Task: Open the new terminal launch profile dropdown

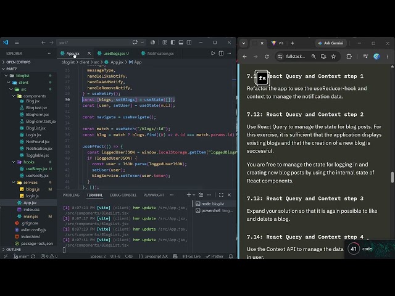Action: pyautogui.click(x=194, y=195)
